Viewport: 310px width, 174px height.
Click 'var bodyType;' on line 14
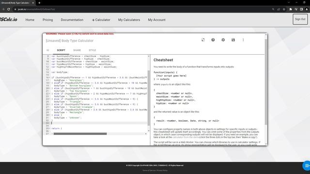[x=60, y=72]
